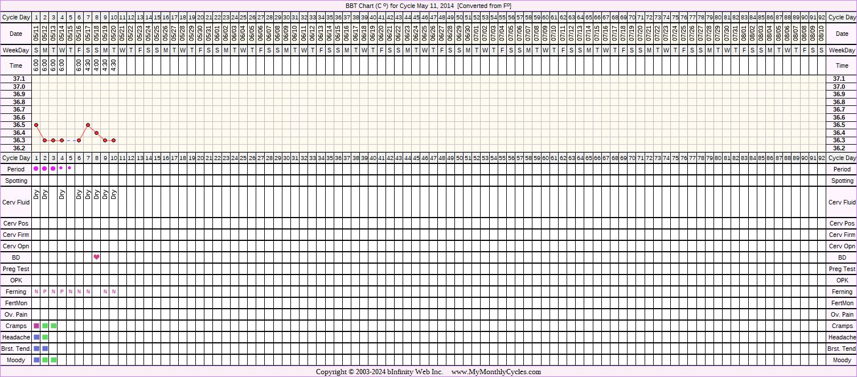Click the green Moody square on day 3

(x=54, y=360)
